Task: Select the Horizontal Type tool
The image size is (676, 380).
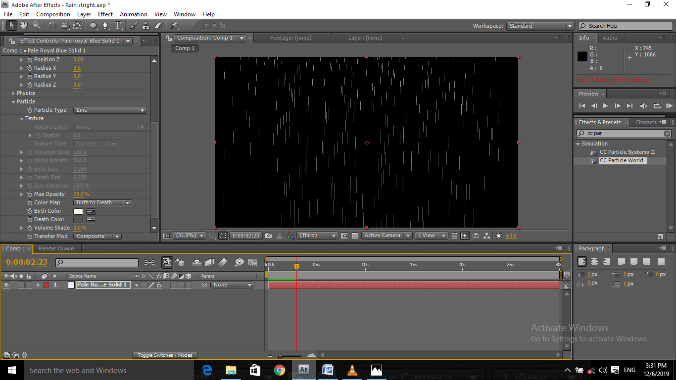Action: [x=118, y=25]
